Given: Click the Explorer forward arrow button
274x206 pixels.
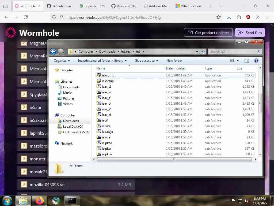Looking at the screenshot, I should 61,51.
